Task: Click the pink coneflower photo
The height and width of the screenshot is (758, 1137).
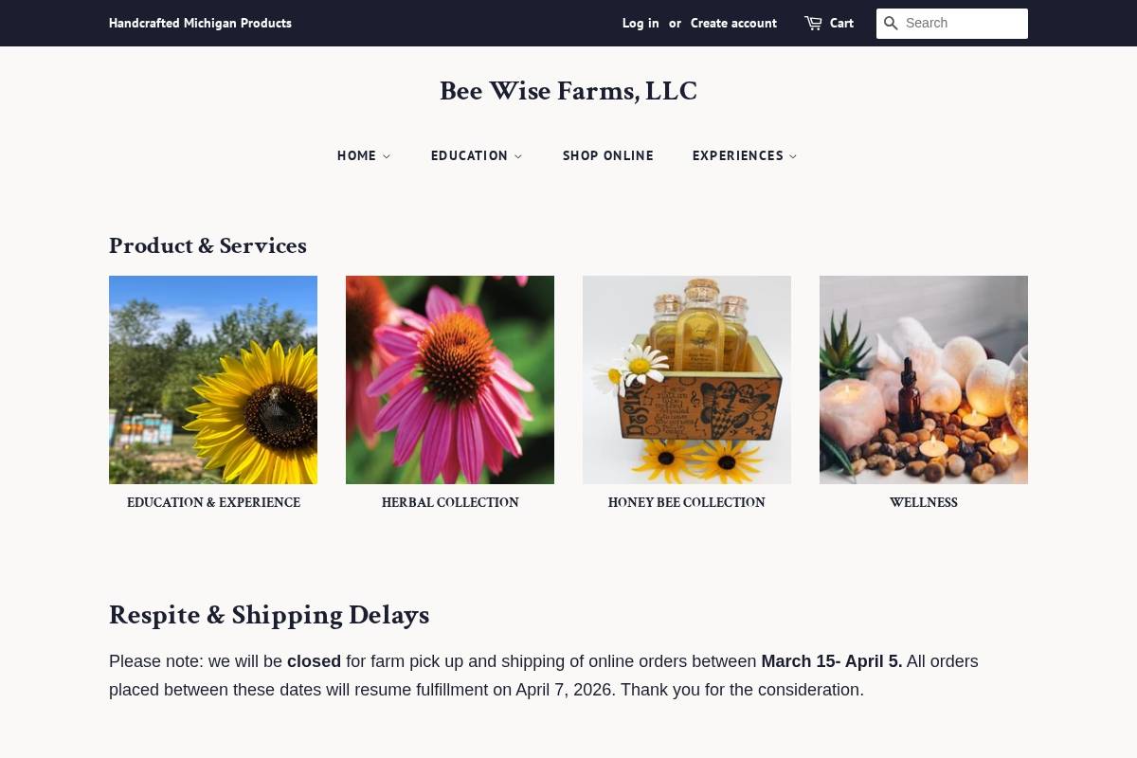Action: [x=450, y=380]
